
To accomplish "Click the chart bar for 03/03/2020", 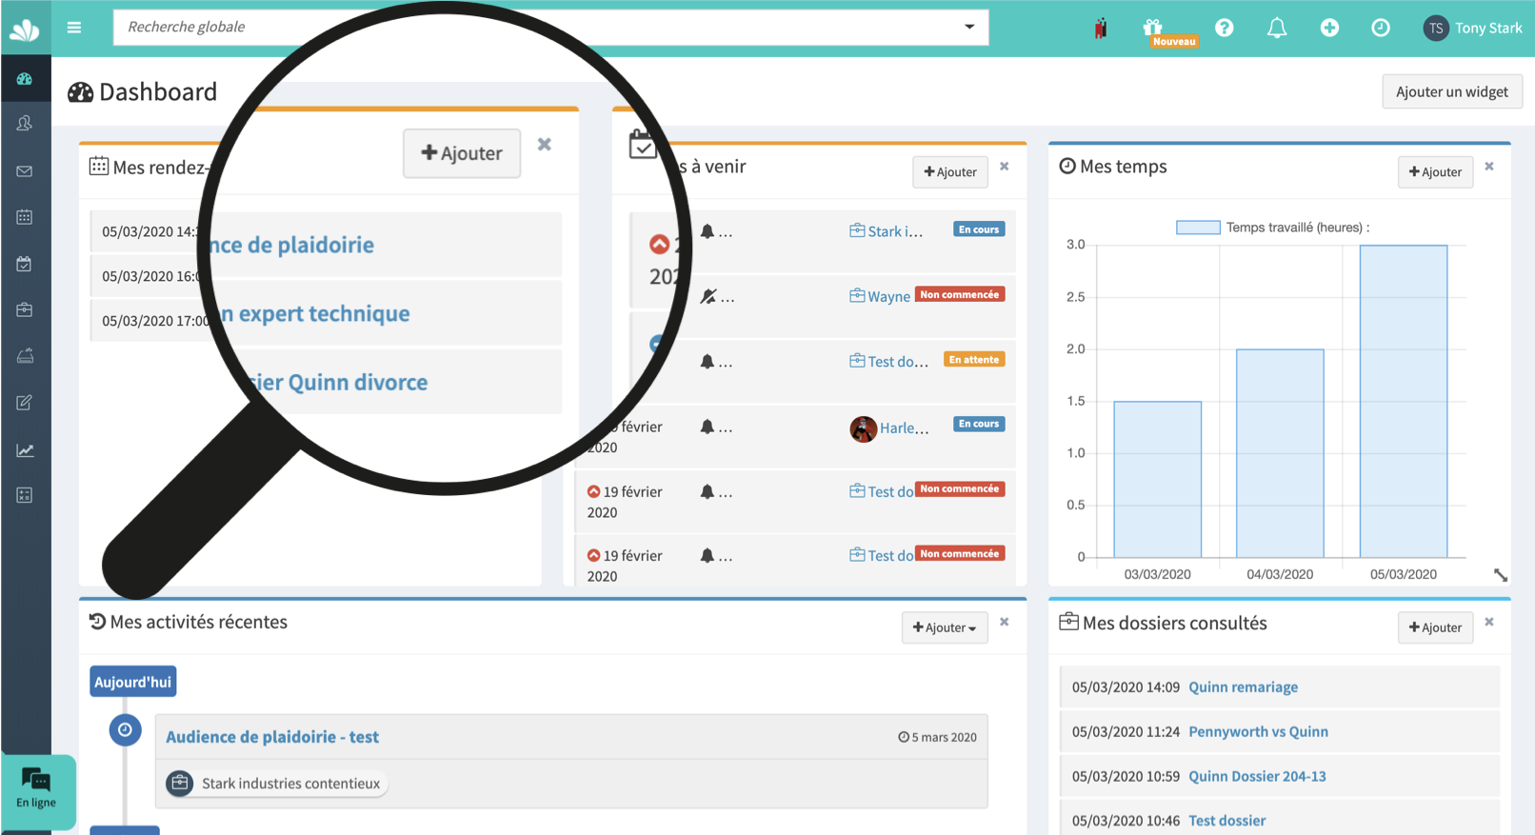I will (1157, 479).
